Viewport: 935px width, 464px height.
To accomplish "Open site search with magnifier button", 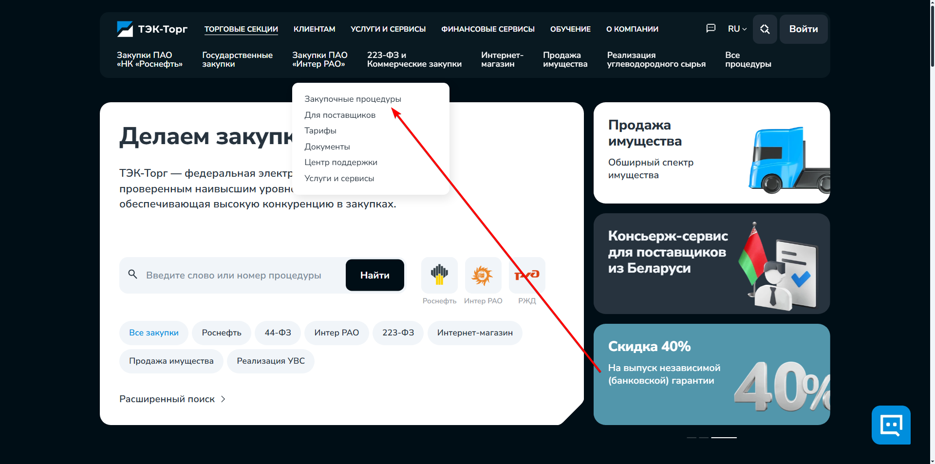I will coord(765,29).
